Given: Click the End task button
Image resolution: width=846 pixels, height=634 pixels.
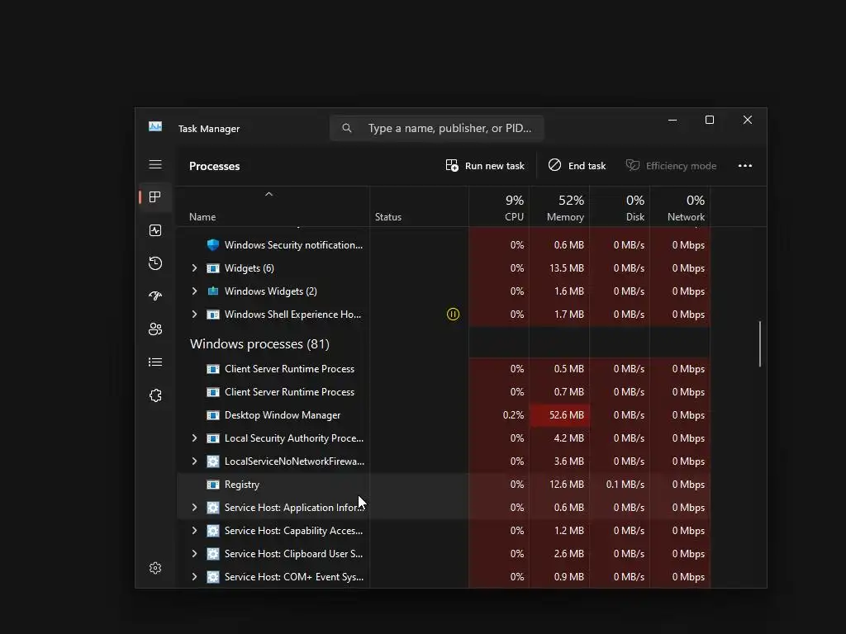Looking at the screenshot, I should point(577,165).
